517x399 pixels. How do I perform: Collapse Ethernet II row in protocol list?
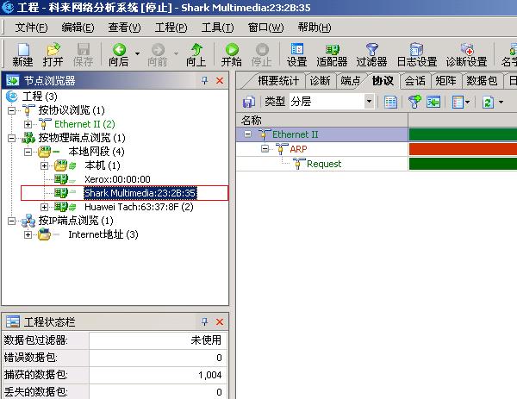tap(247, 134)
